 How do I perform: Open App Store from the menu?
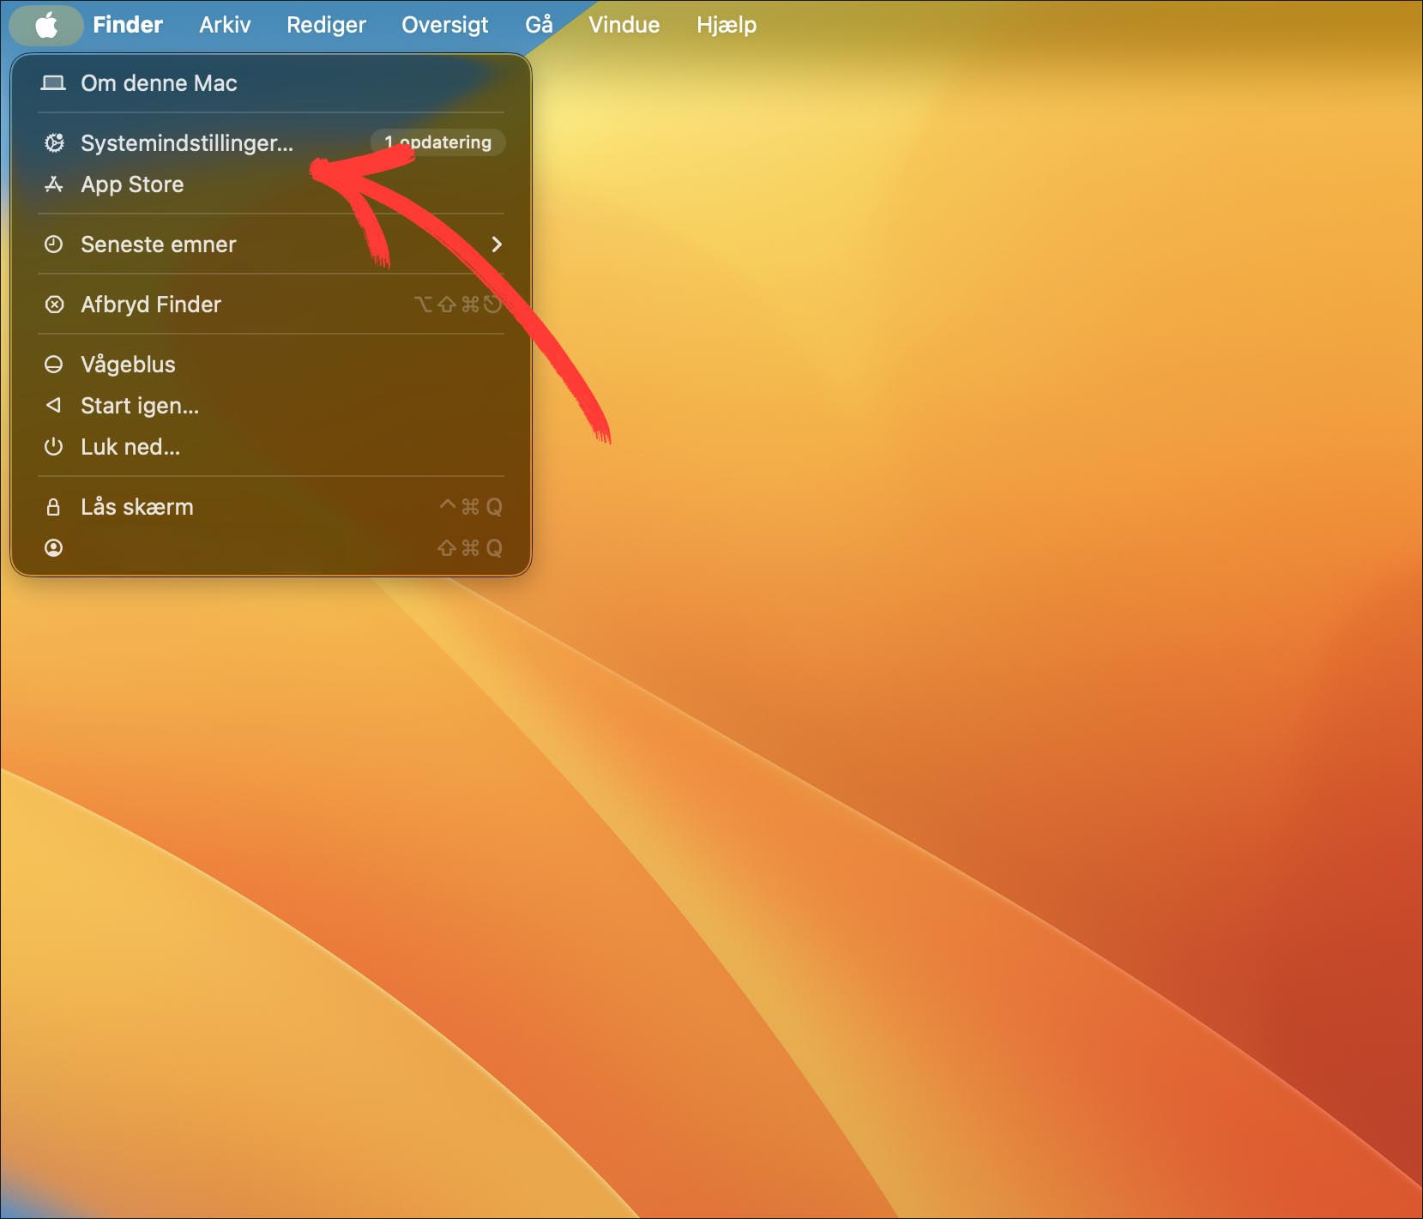[x=271, y=184]
